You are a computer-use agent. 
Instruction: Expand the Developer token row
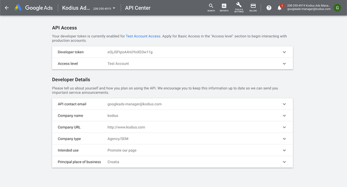point(284,52)
